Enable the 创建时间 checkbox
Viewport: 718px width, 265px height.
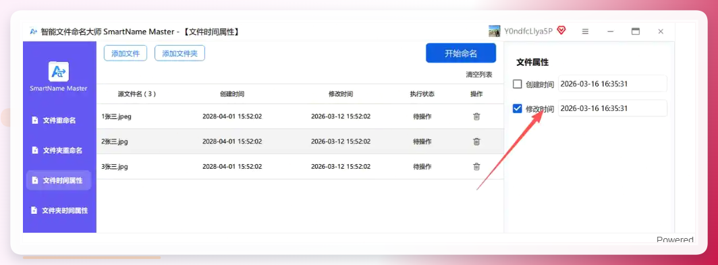click(518, 84)
